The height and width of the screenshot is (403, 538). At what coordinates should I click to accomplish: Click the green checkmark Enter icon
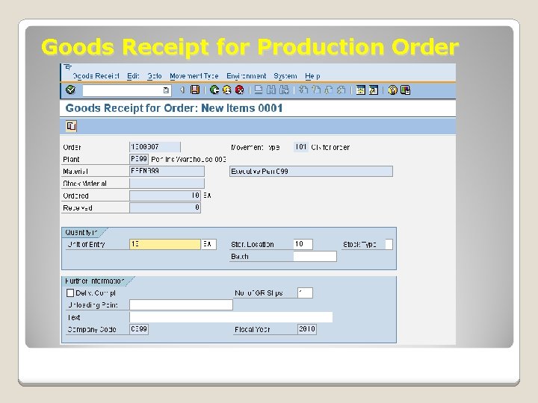[x=70, y=90]
